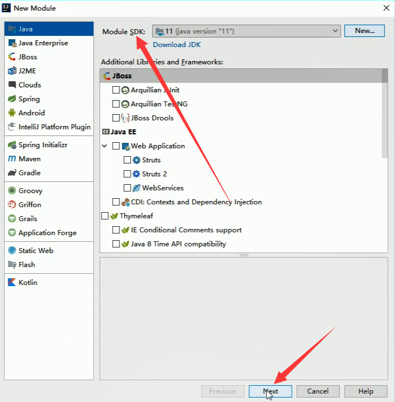The height and width of the screenshot is (402, 395).
Task: Click the IntelliJ Platform Plugin icon
Action: point(12,127)
